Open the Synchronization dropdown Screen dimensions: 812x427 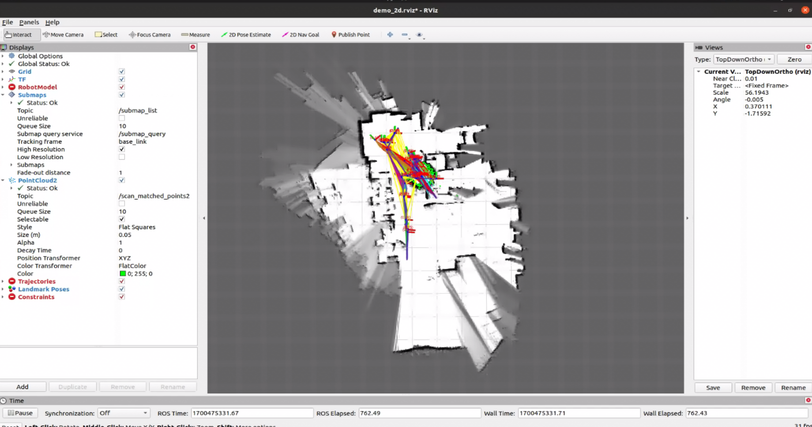pos(124,413)
